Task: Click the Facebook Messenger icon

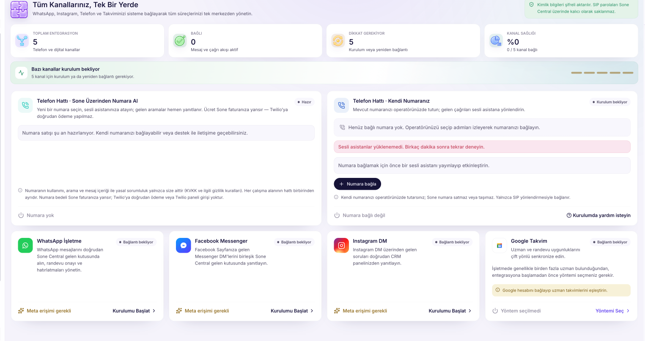Action: pyautogui.click(x=184, y=246)
